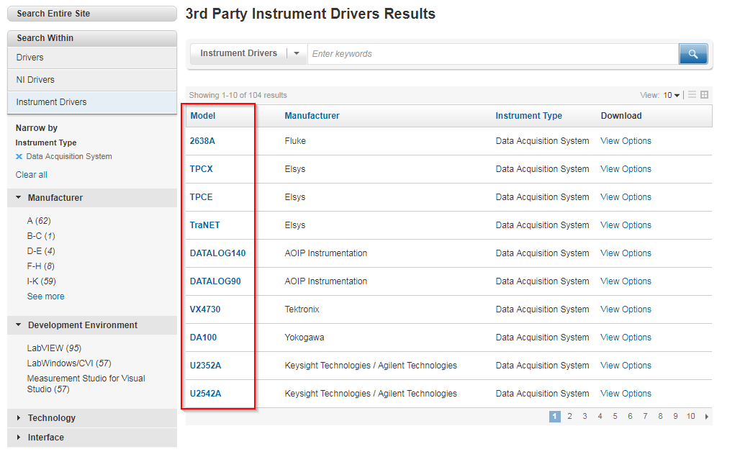
Task: View Options for TraNET row
Action: [626, 225]
